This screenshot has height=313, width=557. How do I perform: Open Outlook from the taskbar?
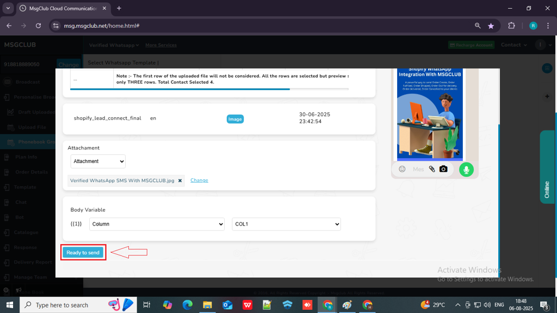pyautogui.click(x=227, y=305)
